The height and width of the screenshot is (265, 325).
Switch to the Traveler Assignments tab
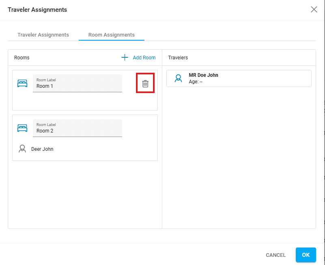click(x=43, y=35)
